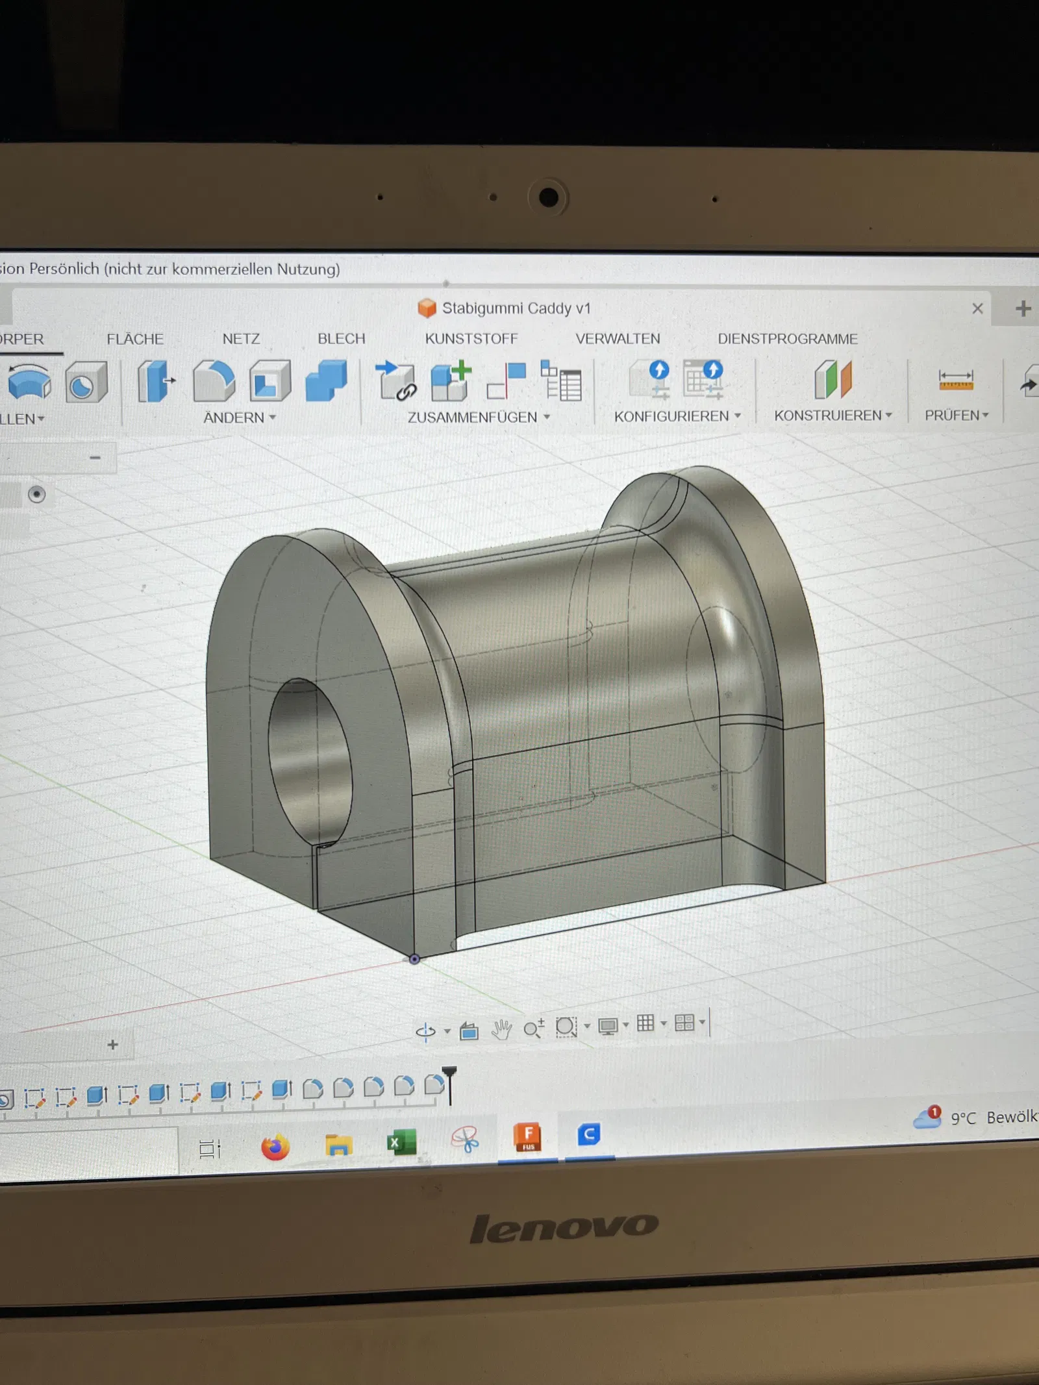Open File Explorer from the taskbar
The image size is (1039, 1385).
[x=338, y=1145]
